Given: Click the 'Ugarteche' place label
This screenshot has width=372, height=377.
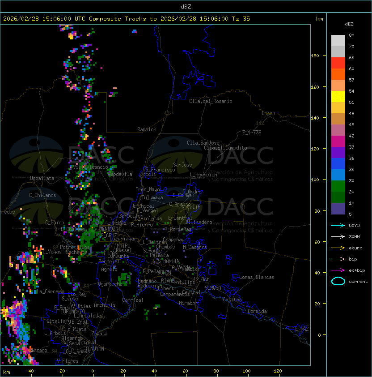Looking at the screenshot, I should pyautogui.click(x=110, y=284).
